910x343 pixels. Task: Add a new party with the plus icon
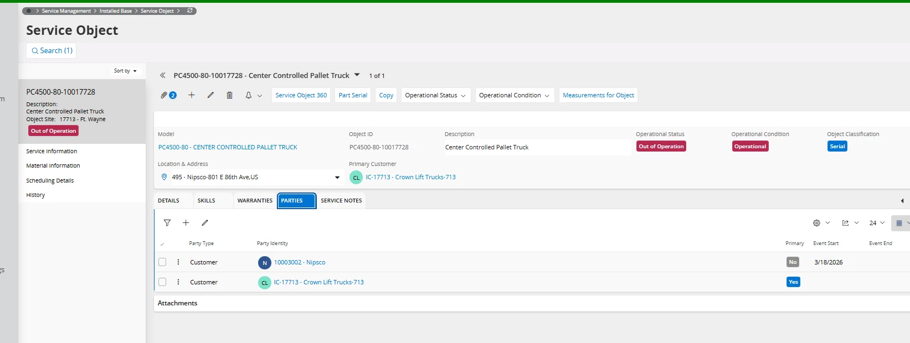pyautogui.click(x=186, y=223)
